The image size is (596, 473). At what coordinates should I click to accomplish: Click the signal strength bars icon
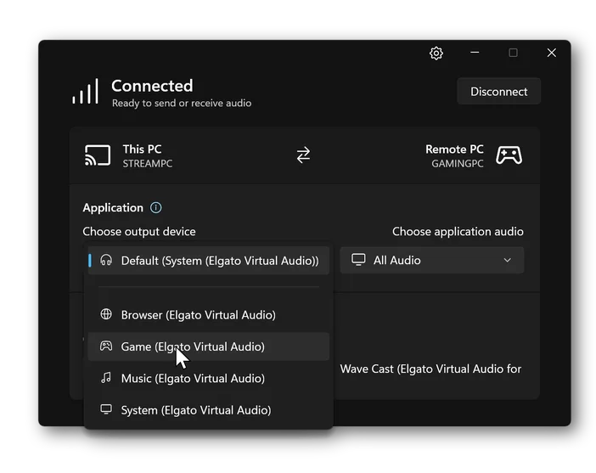coord(86,91)
